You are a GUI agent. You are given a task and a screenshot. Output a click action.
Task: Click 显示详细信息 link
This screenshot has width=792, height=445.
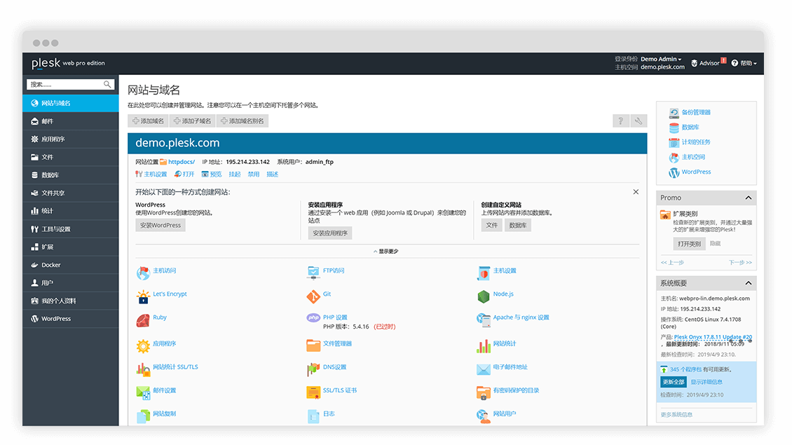[706, 382]
